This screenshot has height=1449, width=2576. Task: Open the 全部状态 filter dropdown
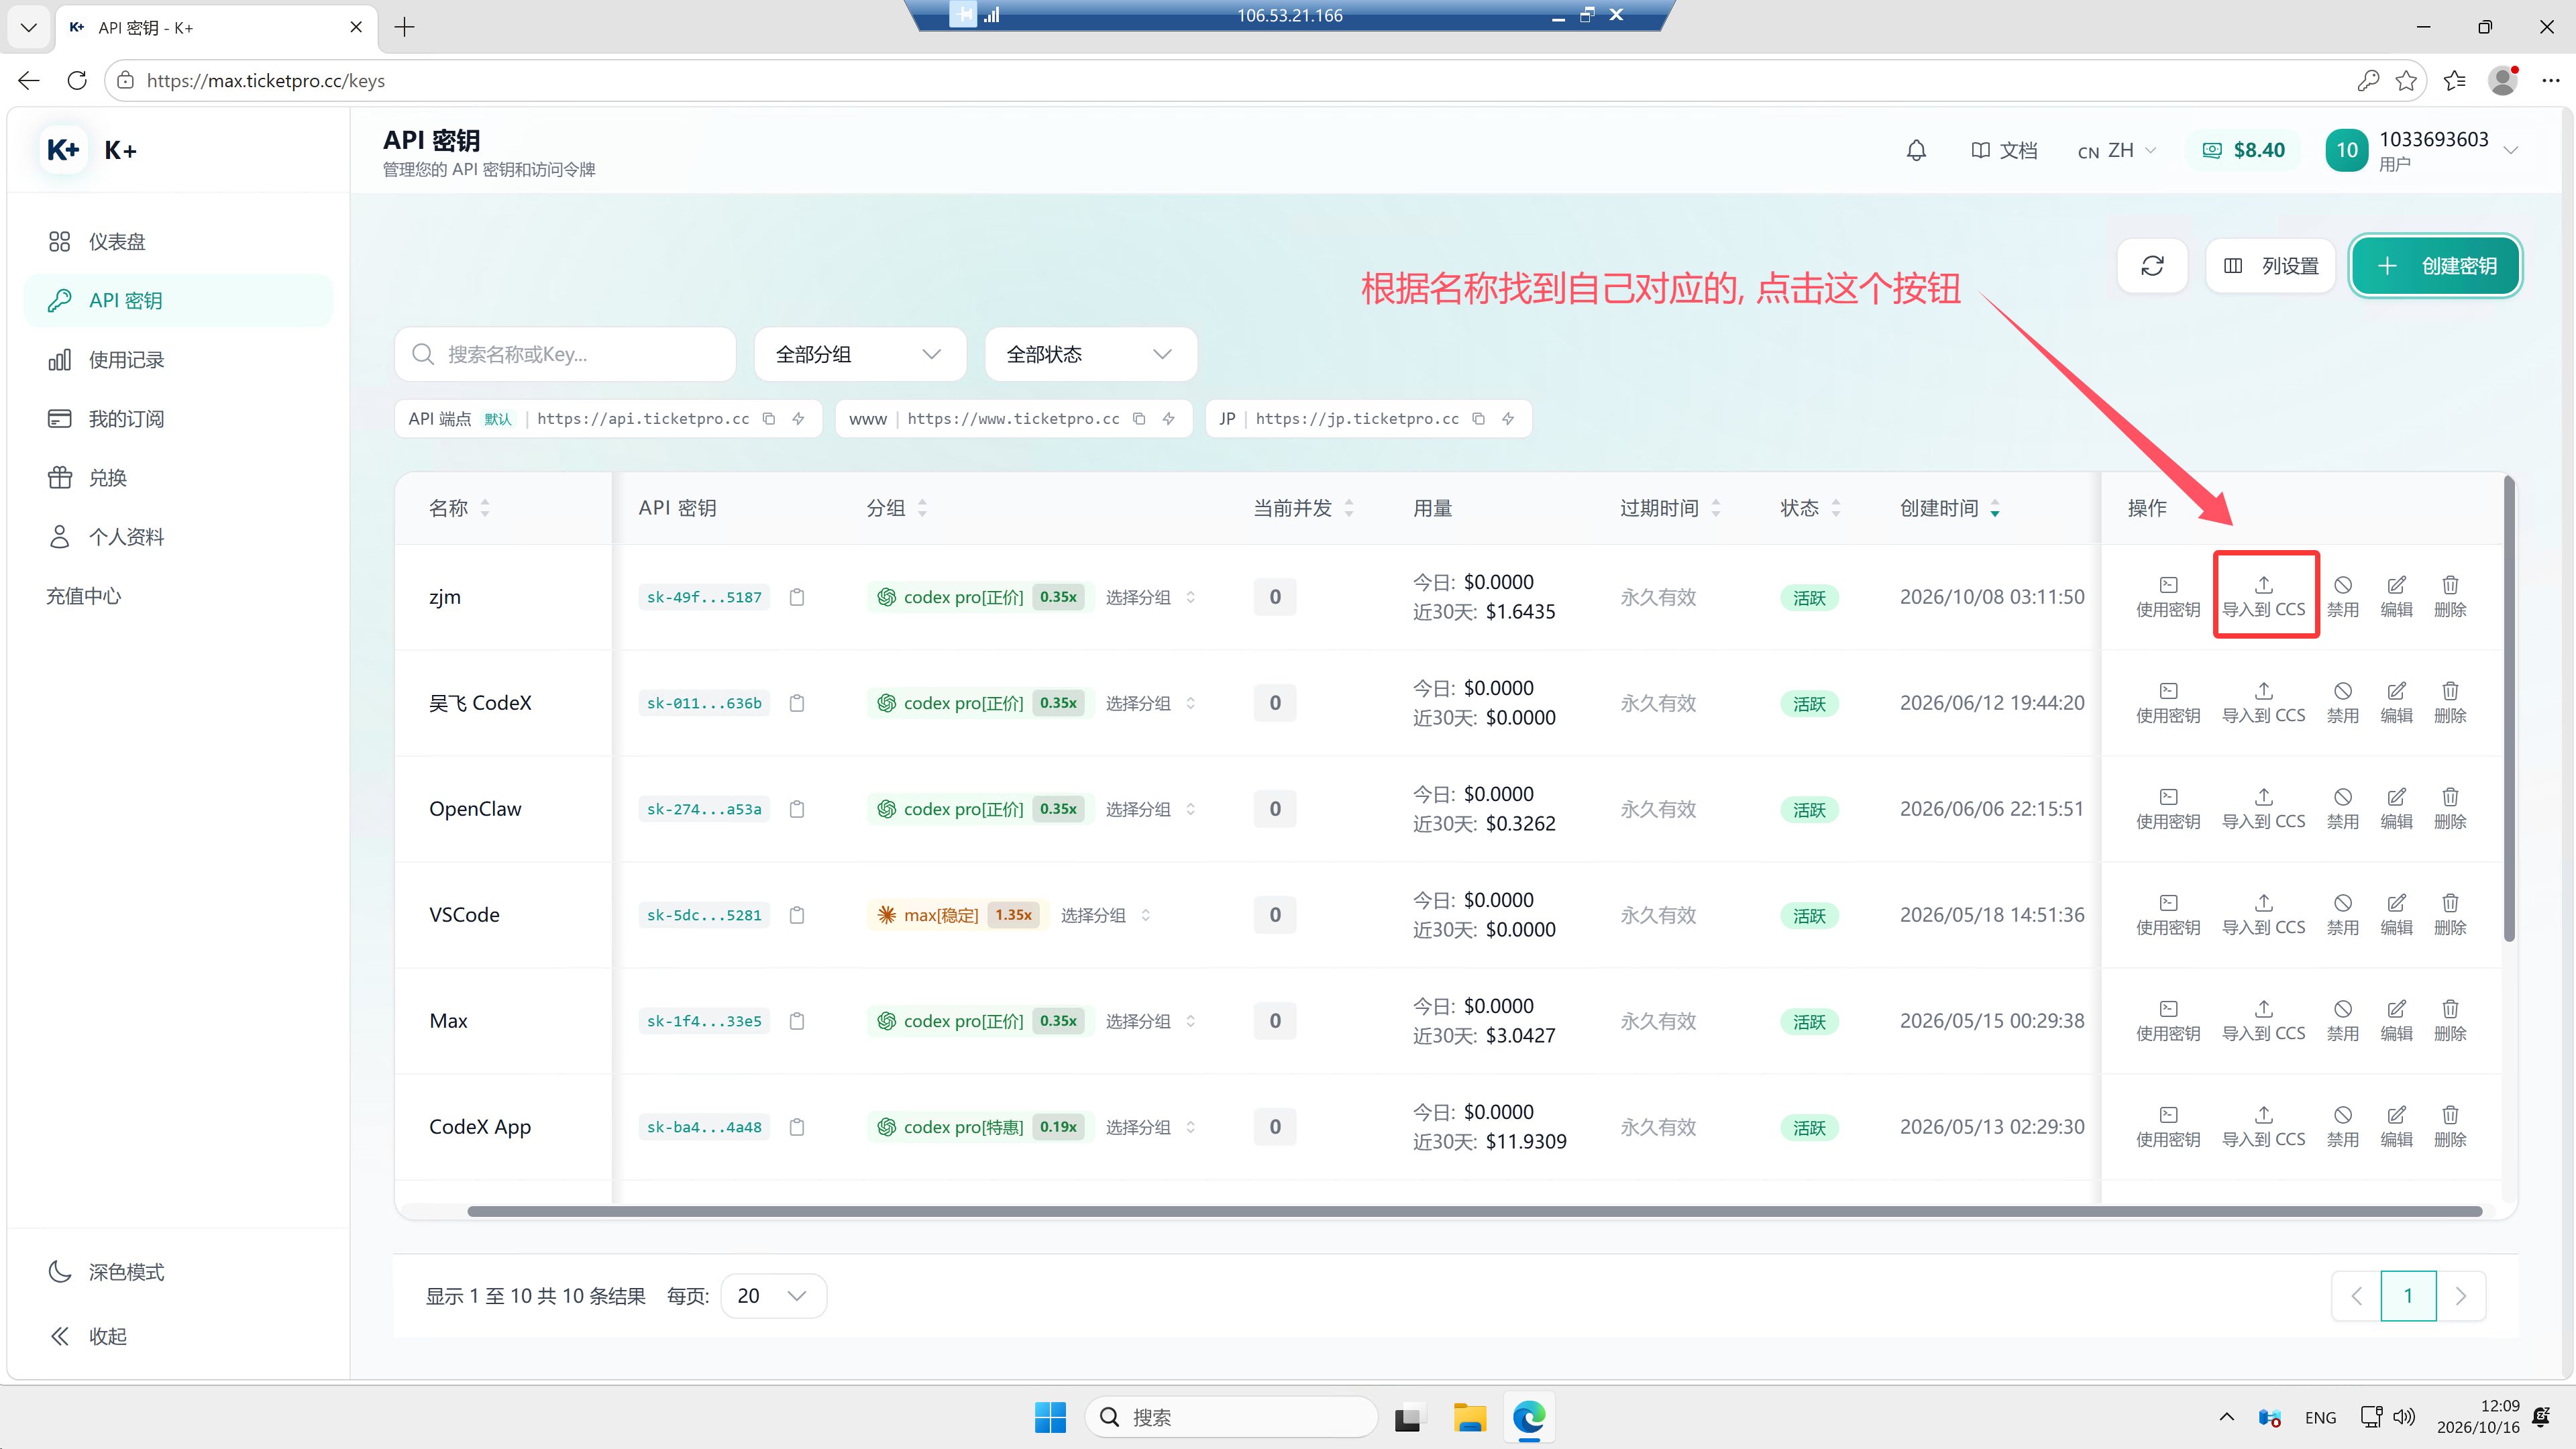1090,354
